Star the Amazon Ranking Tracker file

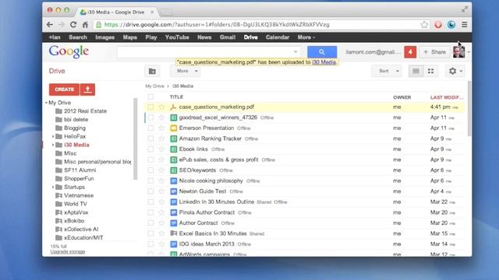161,138
